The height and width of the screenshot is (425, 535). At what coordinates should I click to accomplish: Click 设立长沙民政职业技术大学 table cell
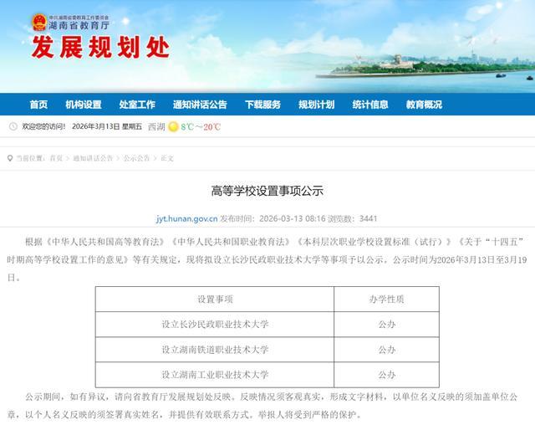[x=215, y=325]
